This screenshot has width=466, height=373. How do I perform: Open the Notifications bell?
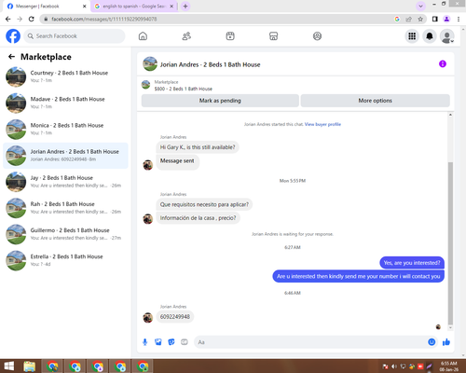coord(430,36)
